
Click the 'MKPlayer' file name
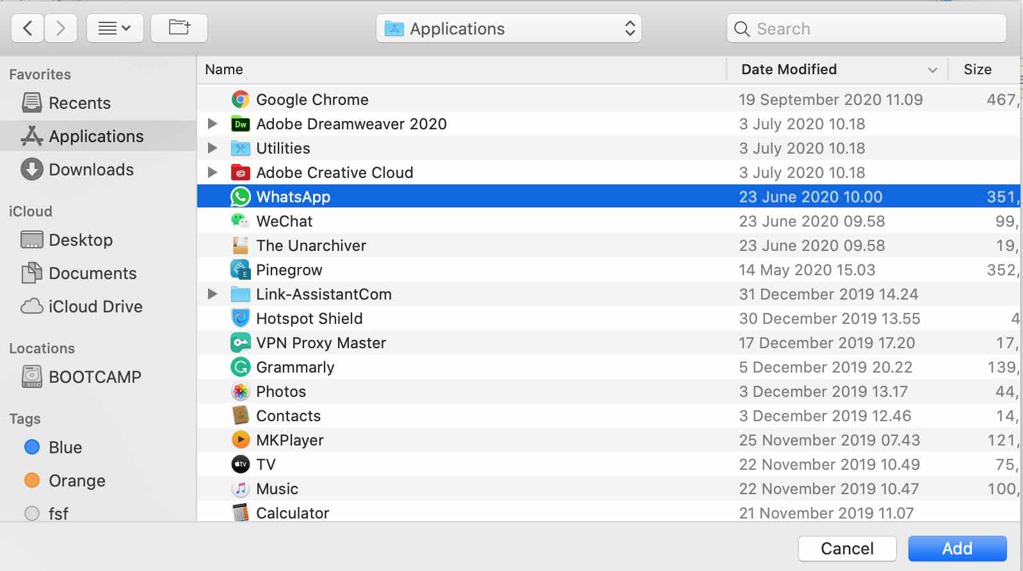pos(290,440)
